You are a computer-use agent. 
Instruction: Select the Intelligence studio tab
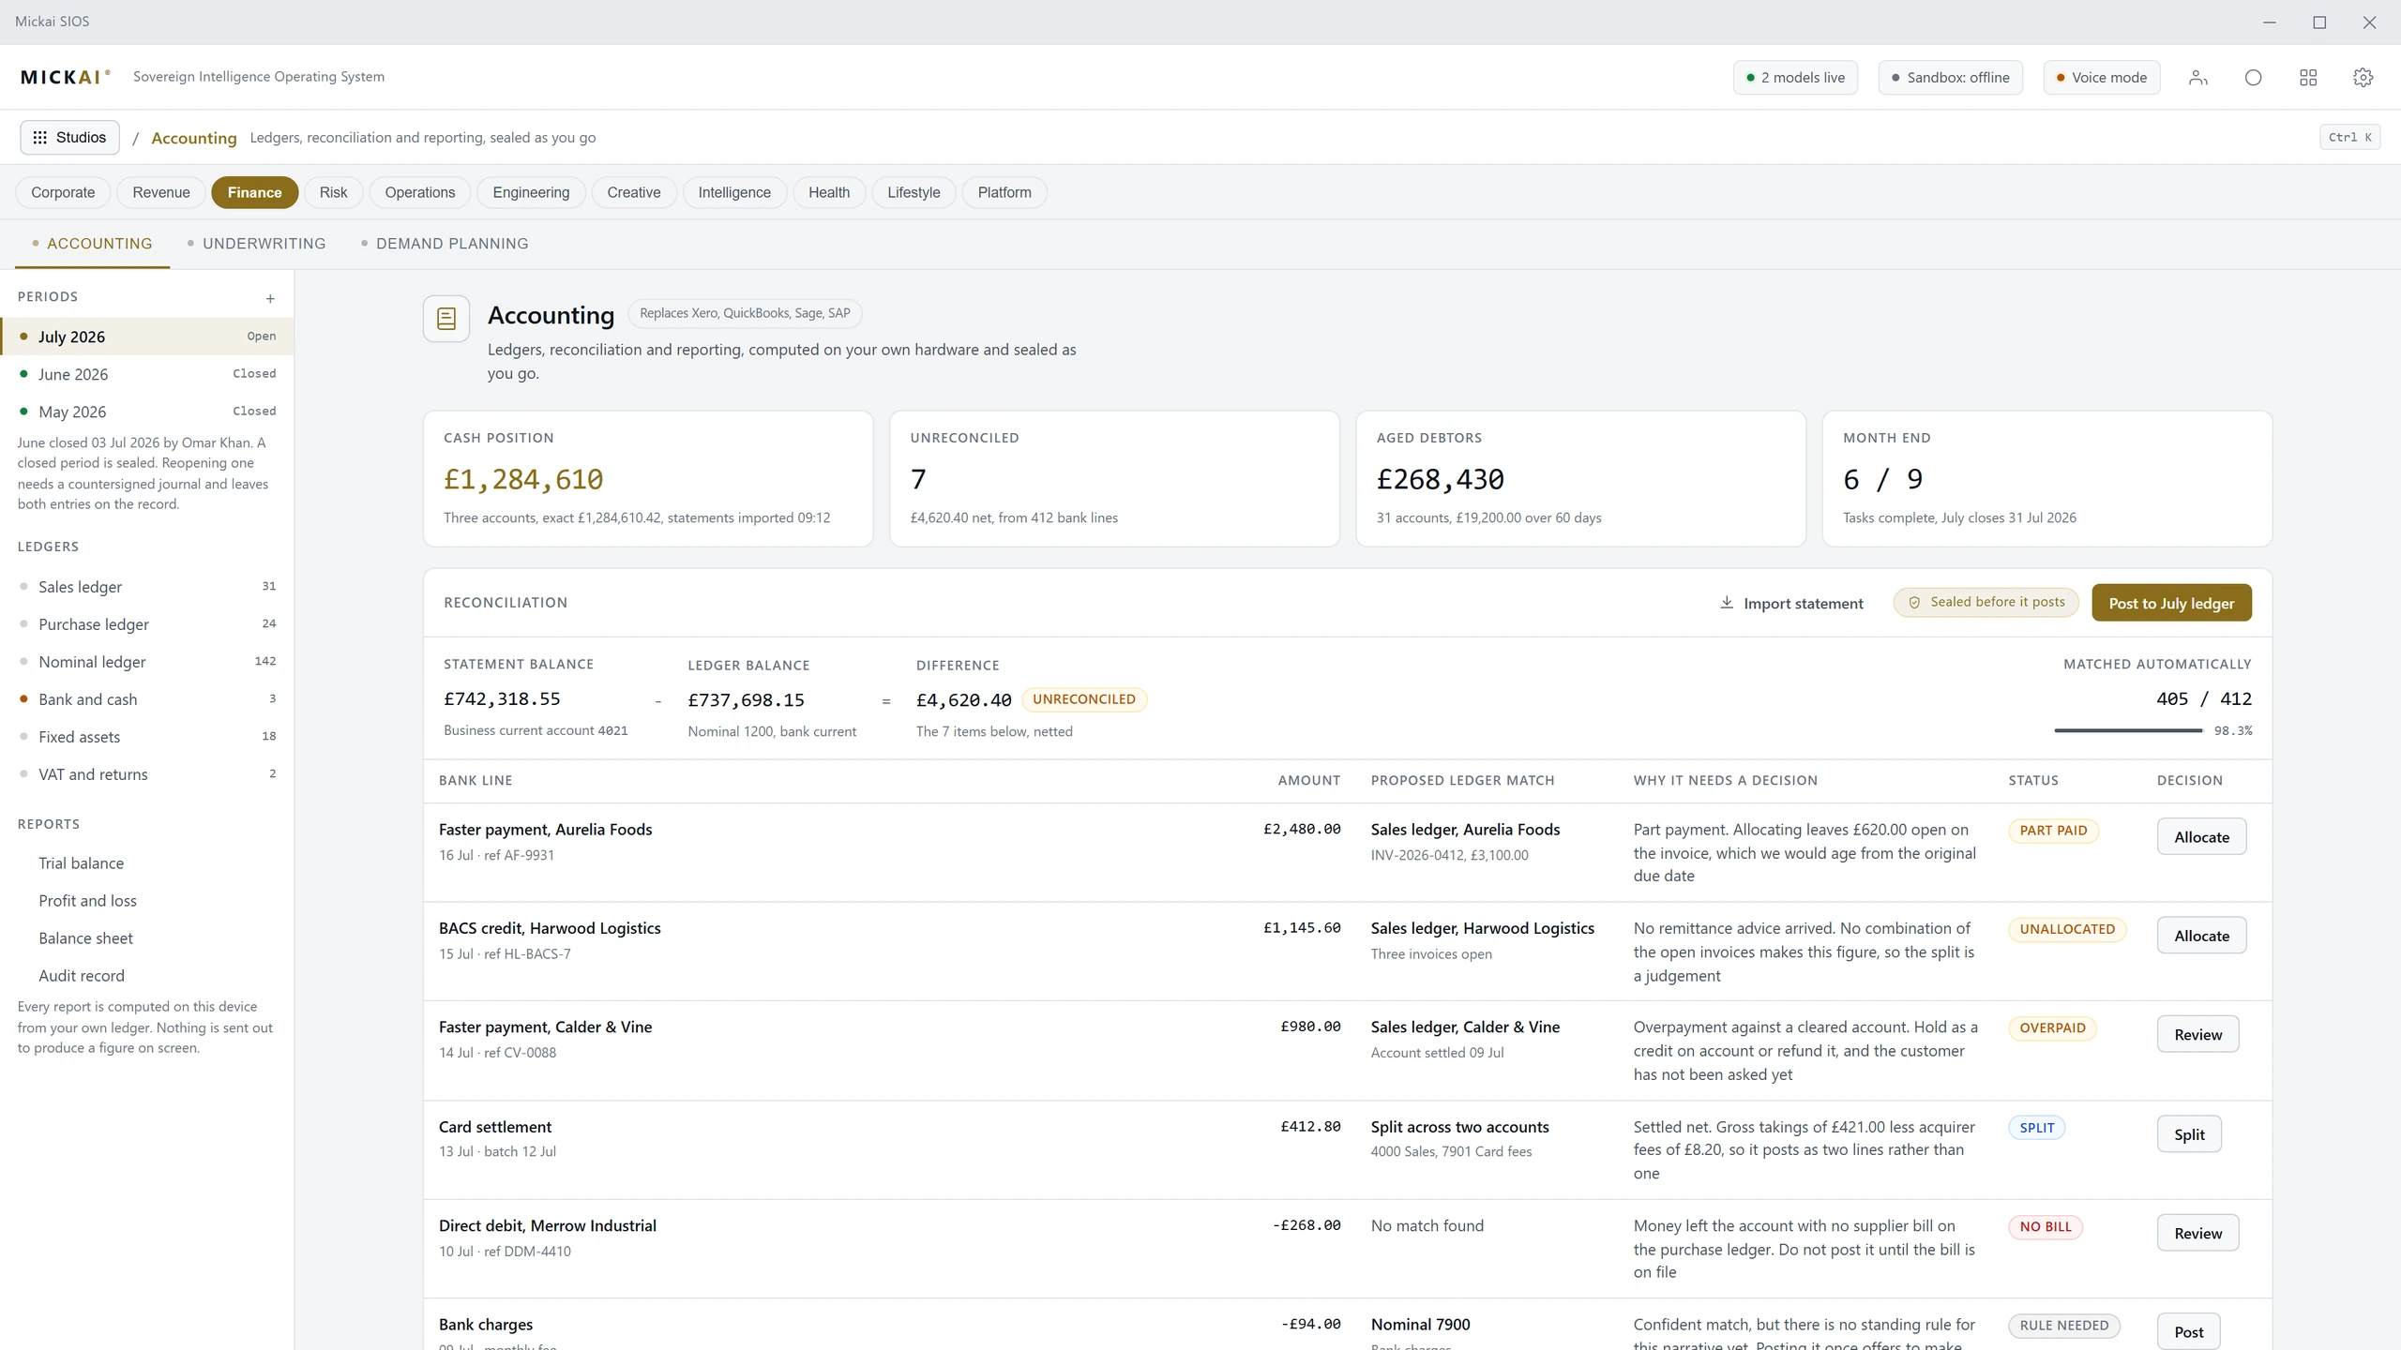tap(734, 192)
